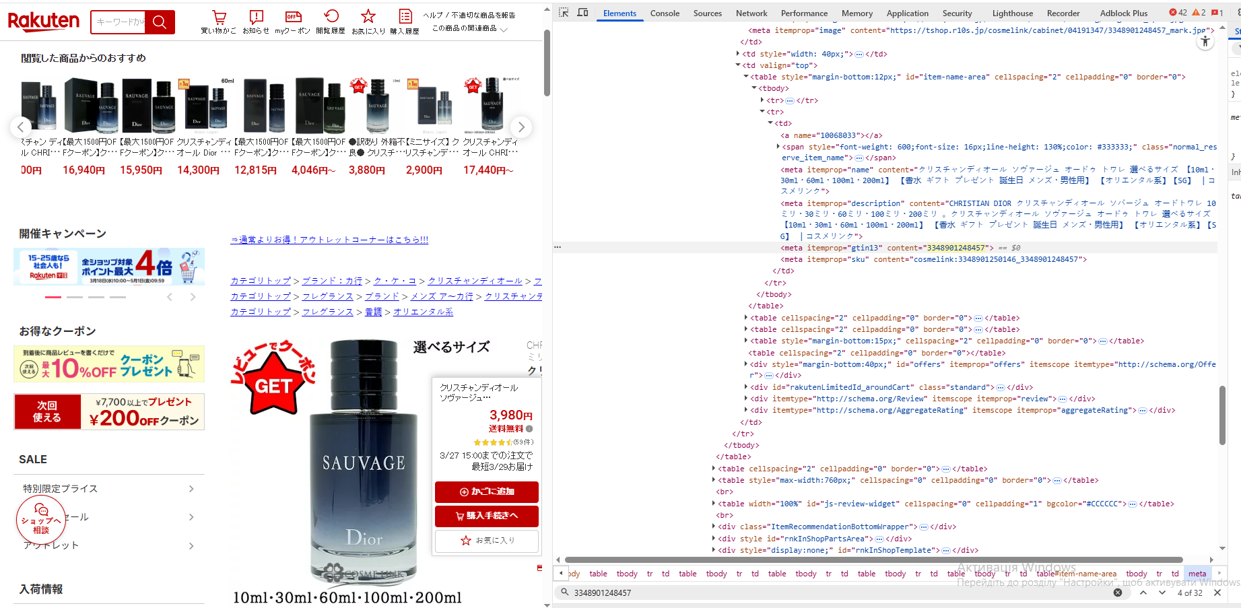Open the ショップへ相談 chat bubble
The height and width of the screenshot is (608, 1241).
tap(41, 520)
